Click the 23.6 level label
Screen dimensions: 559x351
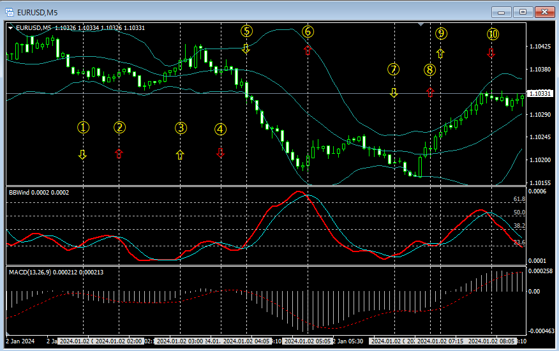(519, 243)
